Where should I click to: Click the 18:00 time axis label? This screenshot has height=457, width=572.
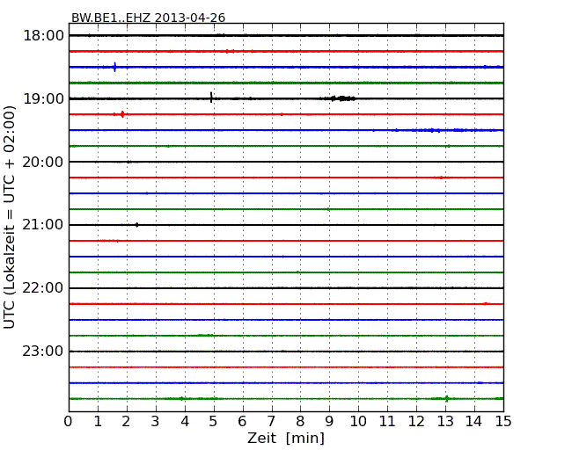tap(43, 36)
